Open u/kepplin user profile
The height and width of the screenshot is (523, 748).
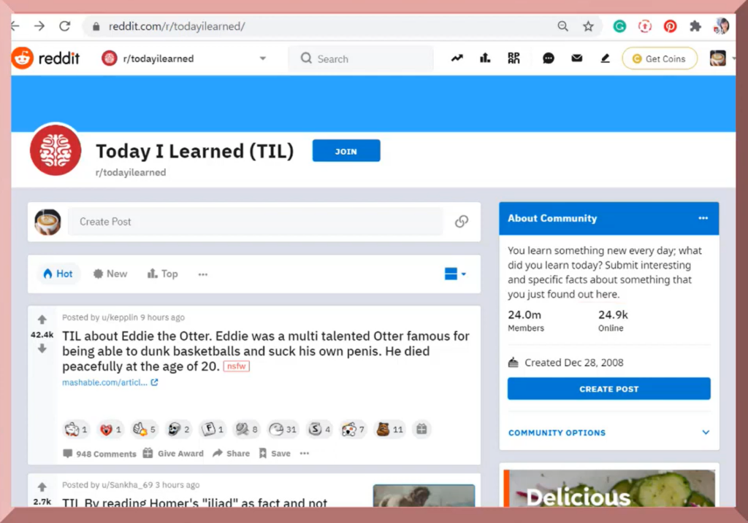click(120, 317)
